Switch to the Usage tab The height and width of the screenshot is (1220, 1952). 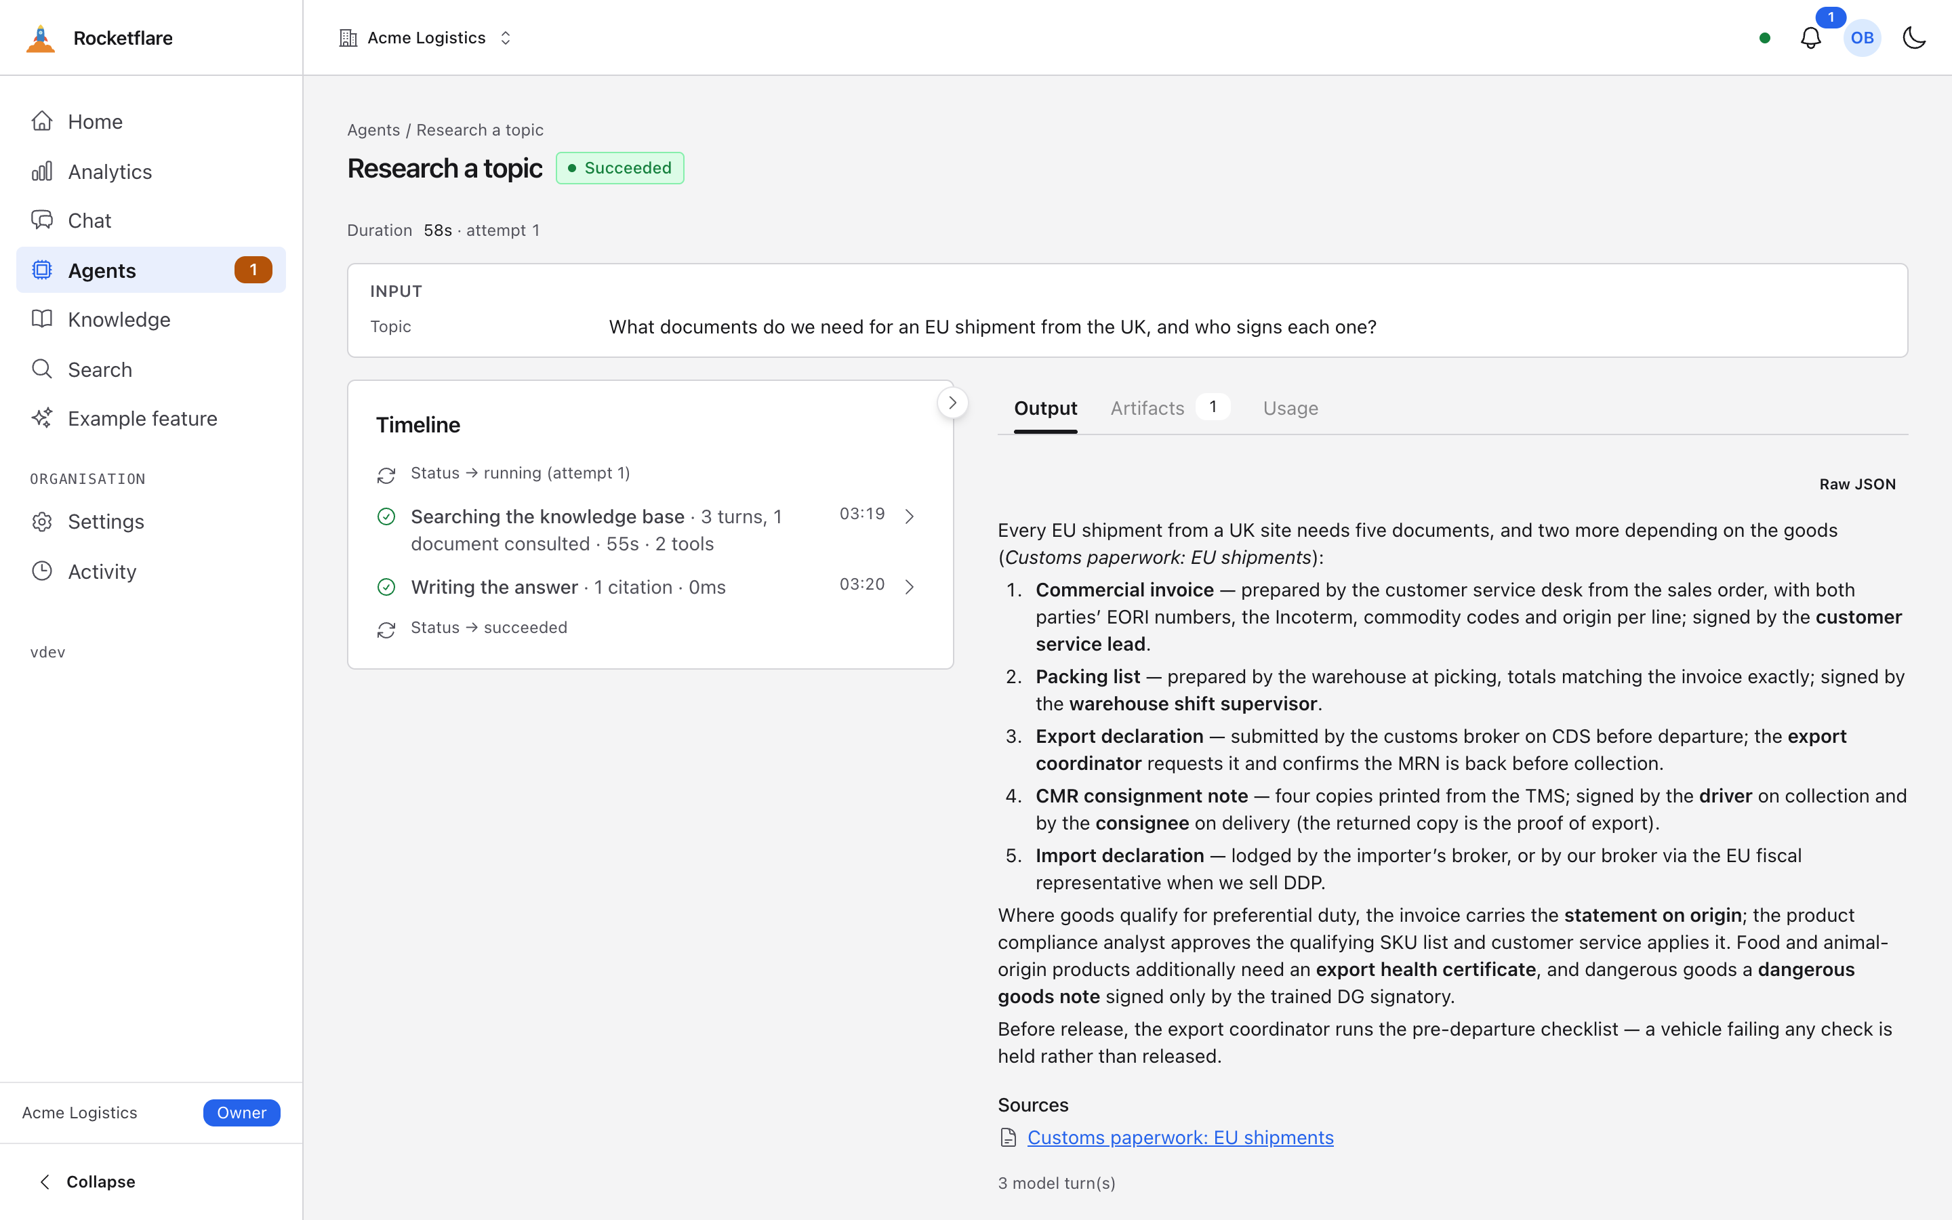tap(1290, 408)
